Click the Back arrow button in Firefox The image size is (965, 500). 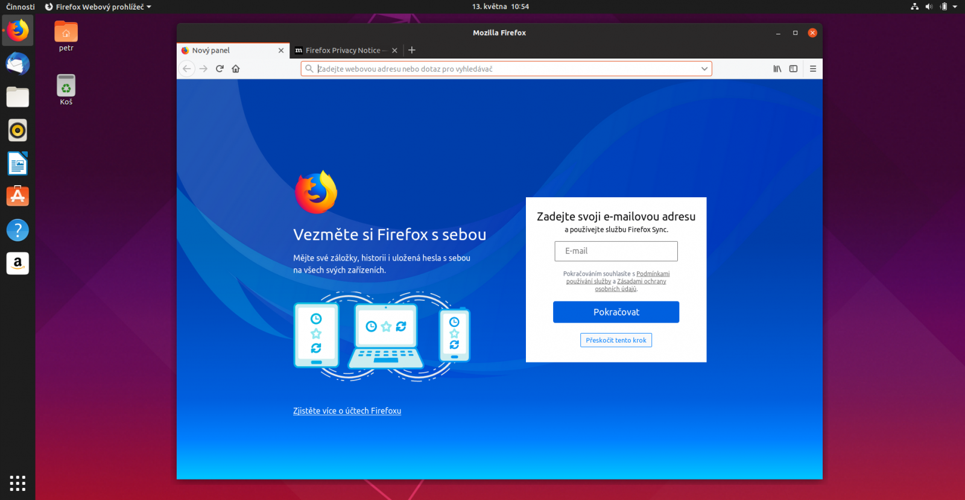pyautogui.click(x=187, y=69)
